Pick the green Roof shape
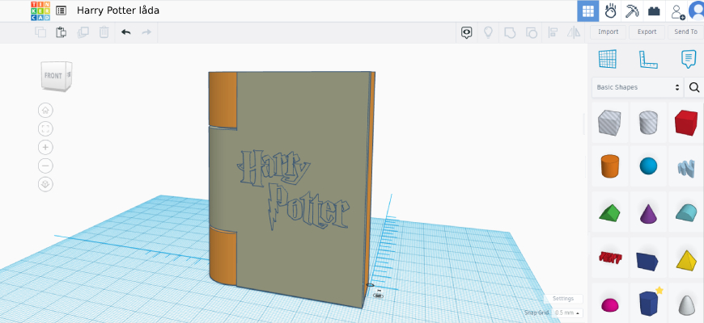Screen dimensions: 704x323 point(609,213)
